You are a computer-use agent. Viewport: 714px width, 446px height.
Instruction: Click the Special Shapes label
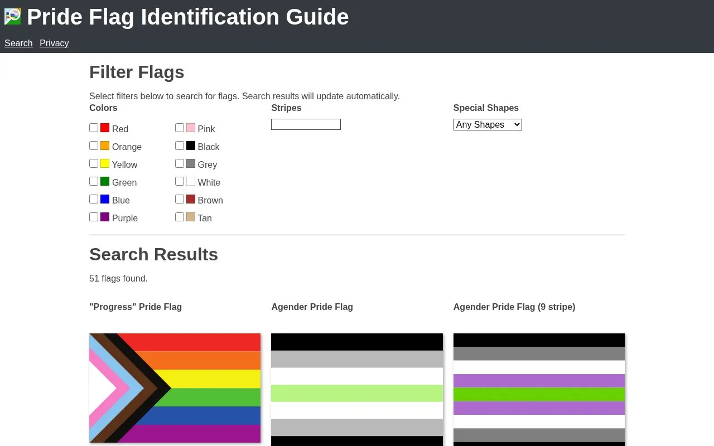[x=486, y=108]
